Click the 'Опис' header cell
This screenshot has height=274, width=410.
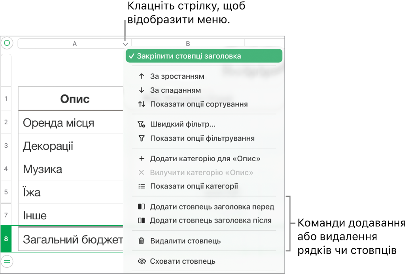coord(71,99)
